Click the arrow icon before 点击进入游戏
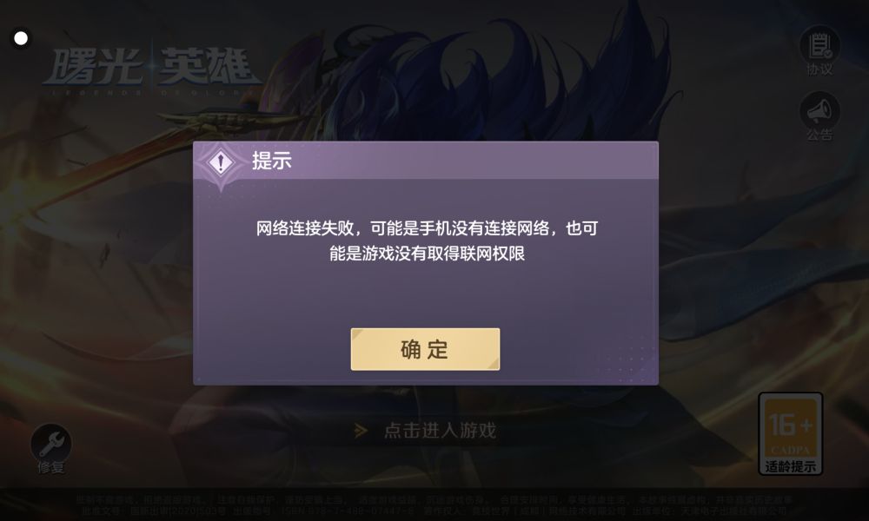 (x=361, y=430)
